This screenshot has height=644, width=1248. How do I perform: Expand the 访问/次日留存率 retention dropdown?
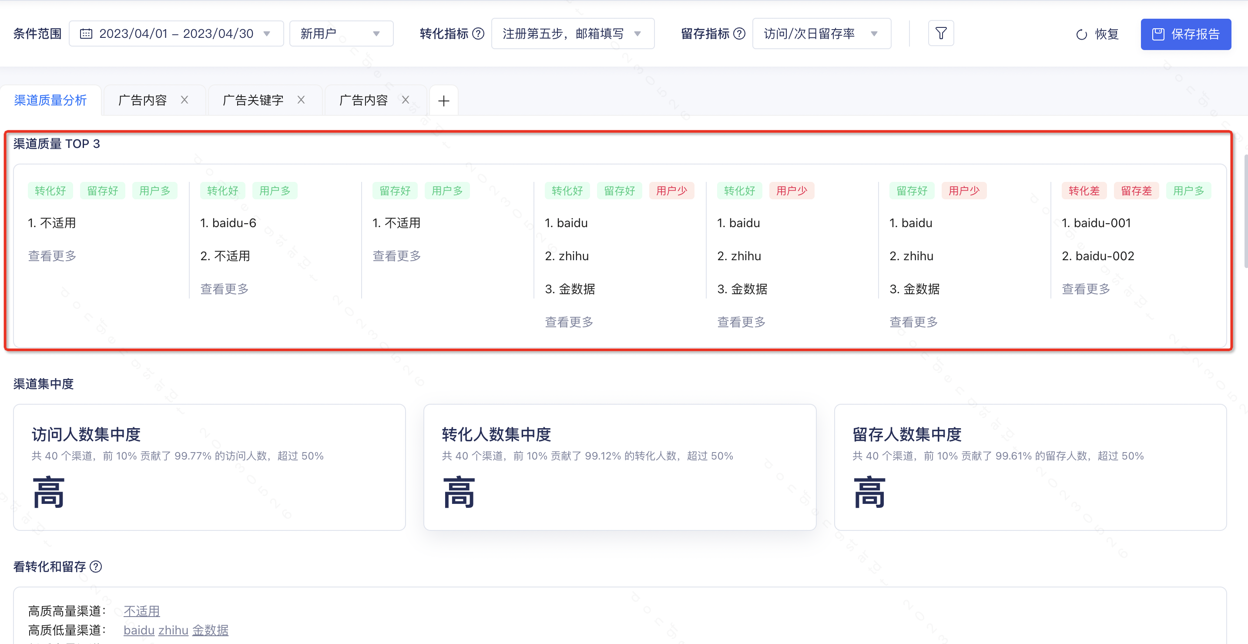pos(822,34)
